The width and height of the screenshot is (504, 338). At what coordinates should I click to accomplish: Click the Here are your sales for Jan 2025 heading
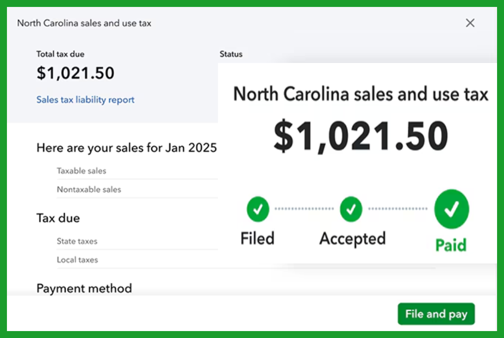point(127,148)
